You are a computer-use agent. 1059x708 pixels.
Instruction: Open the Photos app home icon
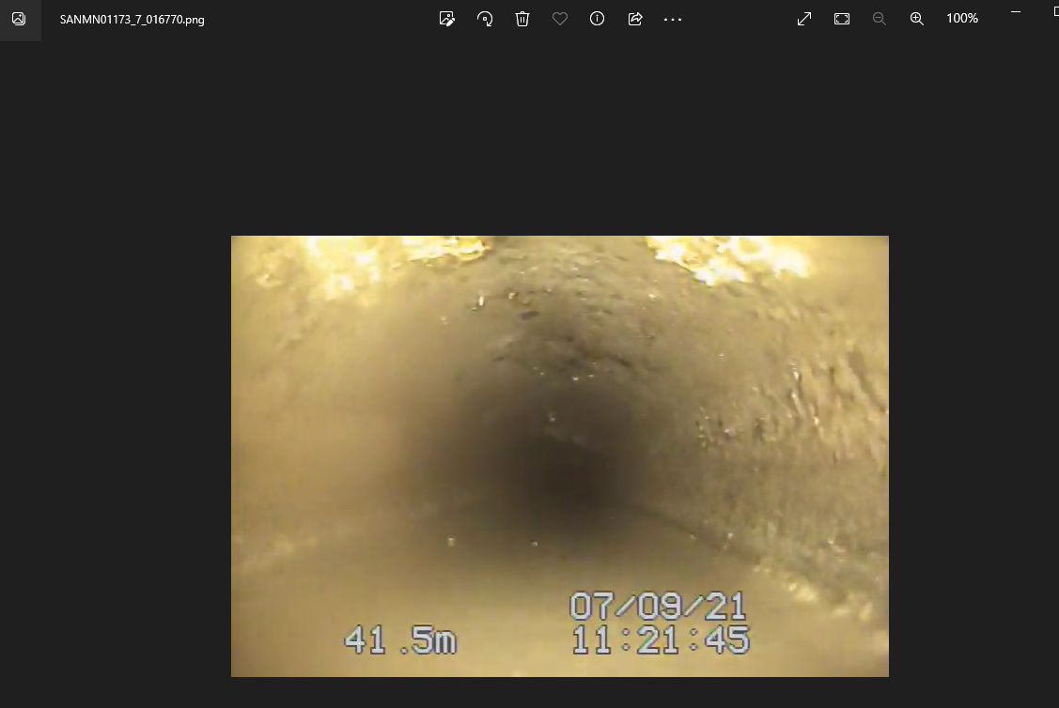pyautogui.click(x=19, y=19)
